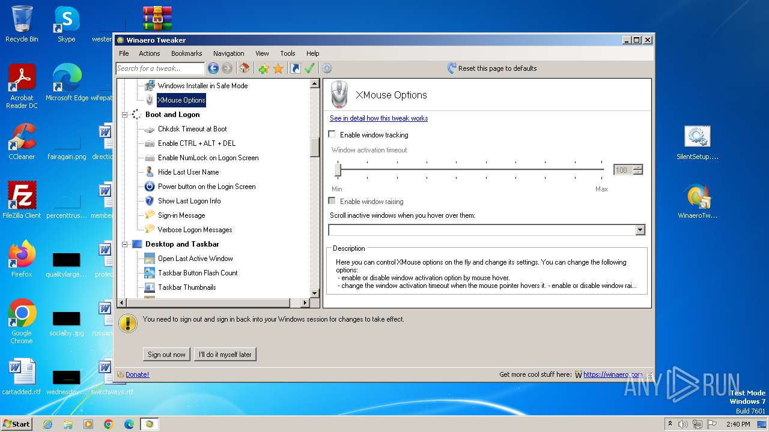Go to the Home page icon
769x432 pixels.
(244, 68)
